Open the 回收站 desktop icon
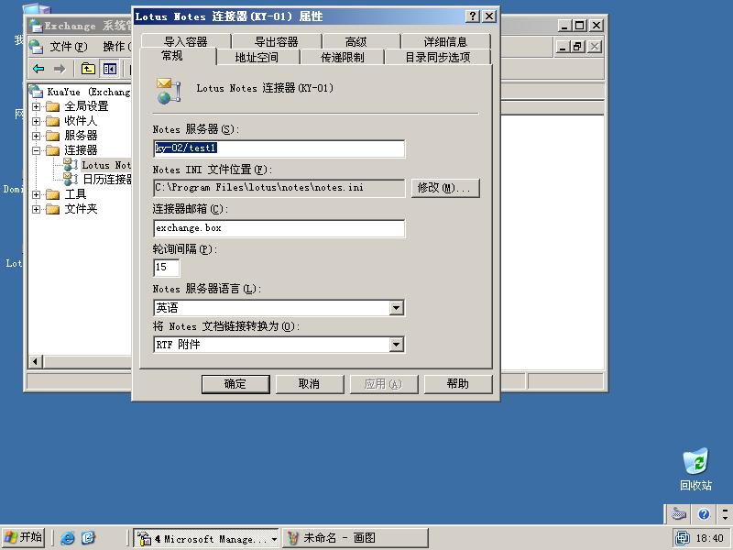The image size is (733, 550). 695,469
